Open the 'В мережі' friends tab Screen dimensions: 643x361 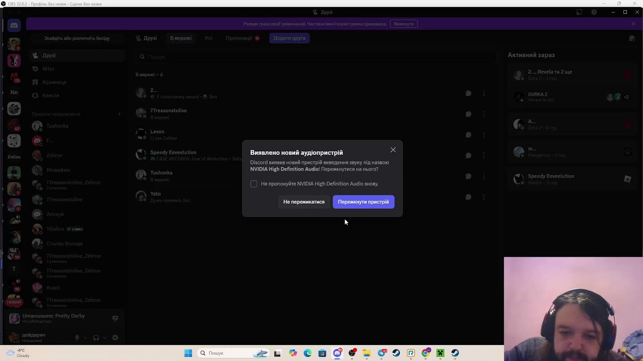tap(180, 38)
